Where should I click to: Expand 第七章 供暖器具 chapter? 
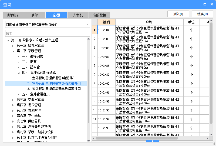pos(13,121)
